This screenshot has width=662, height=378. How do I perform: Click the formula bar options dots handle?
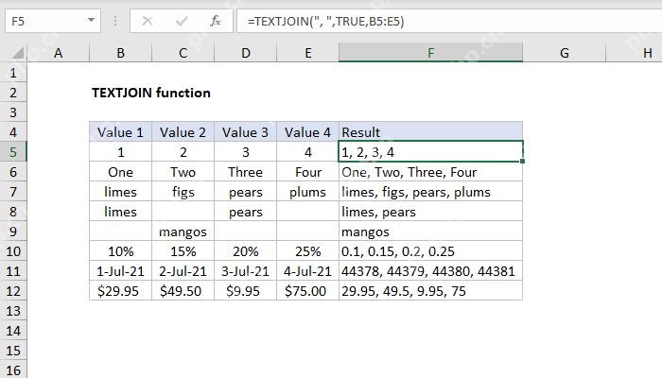tap(115, 21)
